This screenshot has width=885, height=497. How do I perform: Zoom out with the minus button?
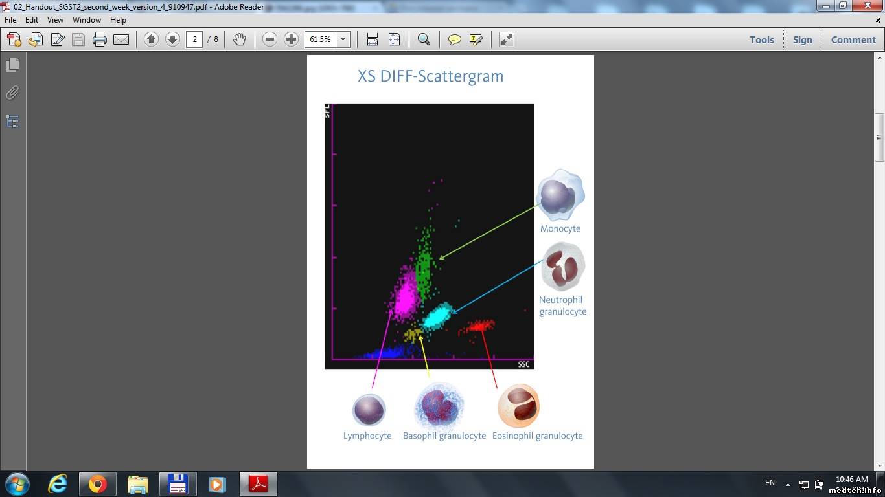pyautogui.click(x=270, y=39)
